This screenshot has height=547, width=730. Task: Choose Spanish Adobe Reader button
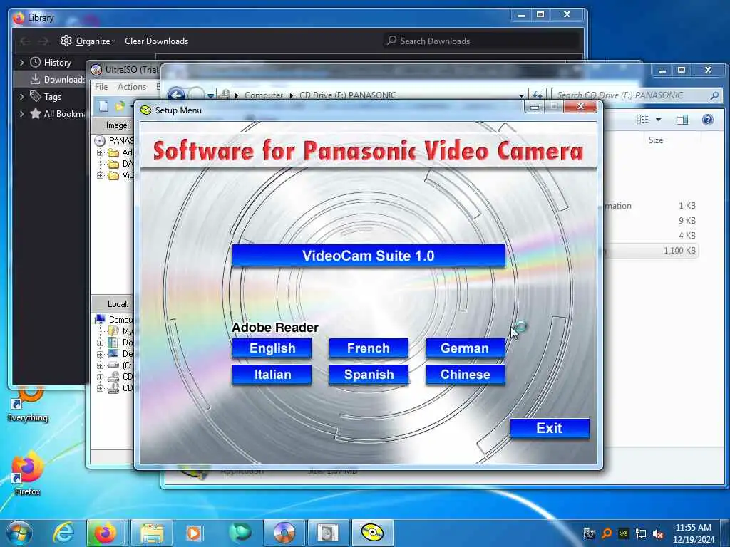pyautogui.click(x=369, y=375)
